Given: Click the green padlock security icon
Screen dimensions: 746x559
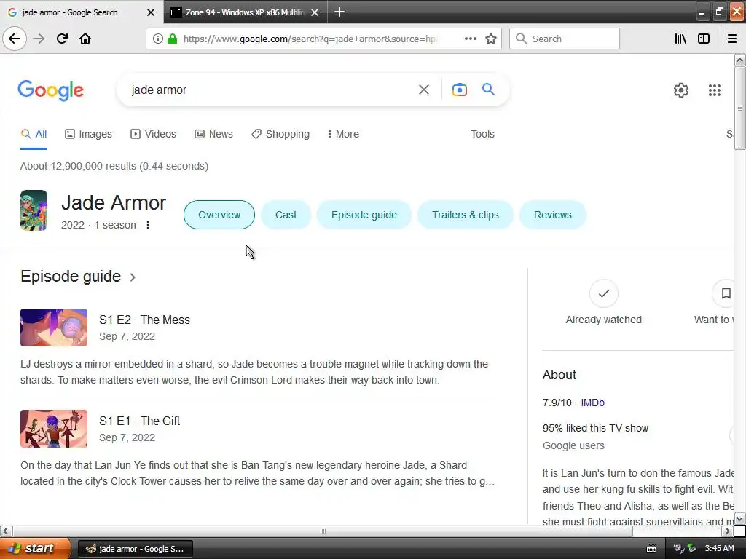Looking at the screenshot, I should (173, 39).
